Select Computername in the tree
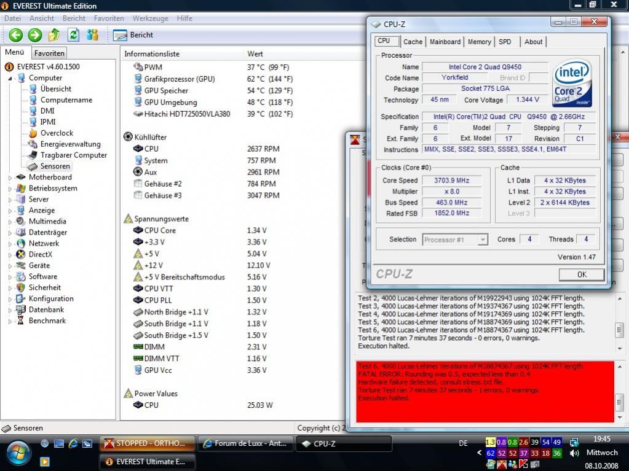This screenshot has width=629, height=471. tap(66, 100)
